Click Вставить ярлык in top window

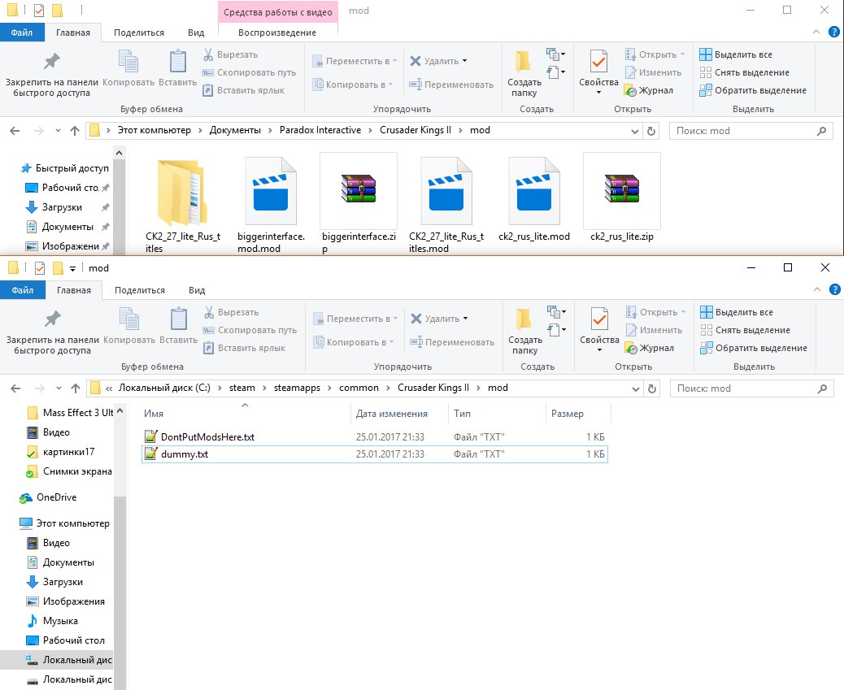243,90
